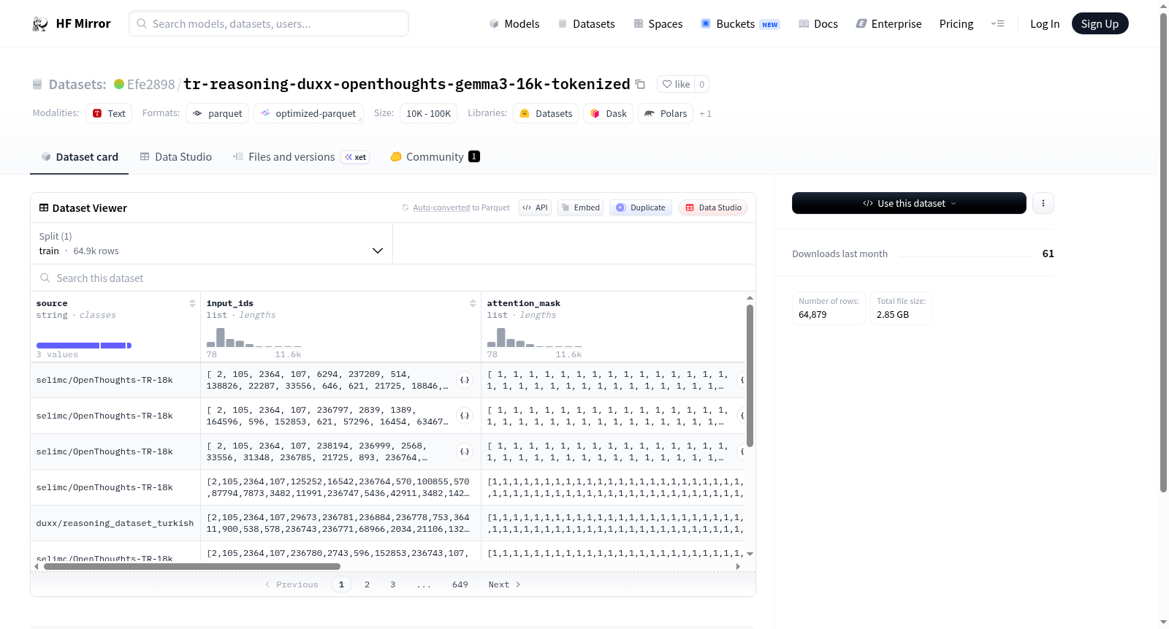Click the table vertical scrollbar

coord(750,376)
